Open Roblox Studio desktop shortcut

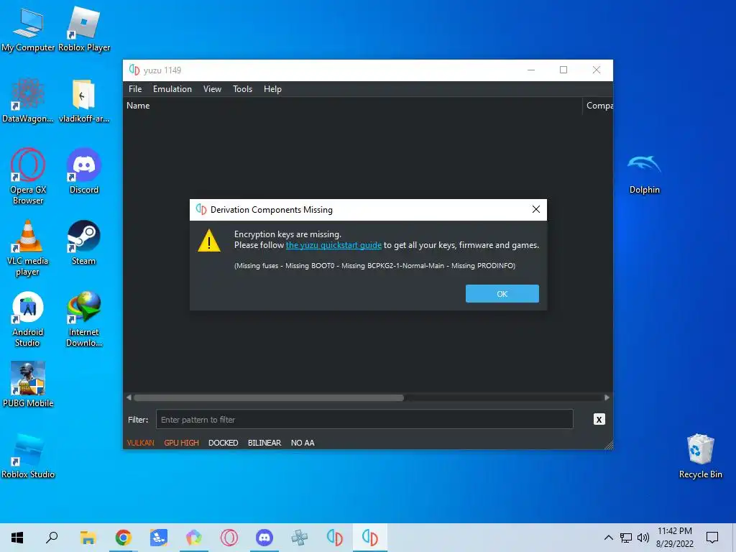[28, 456]
